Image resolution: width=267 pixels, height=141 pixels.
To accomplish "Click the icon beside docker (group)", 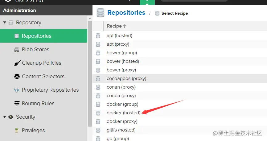I will 98,105.
